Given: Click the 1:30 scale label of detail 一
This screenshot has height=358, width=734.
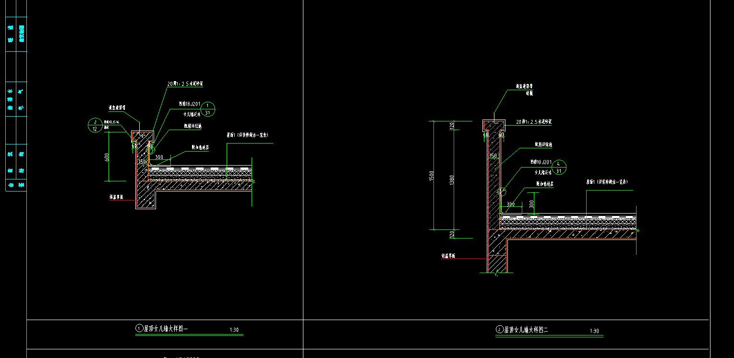Looking at the screenshot, I should (234, 330).
